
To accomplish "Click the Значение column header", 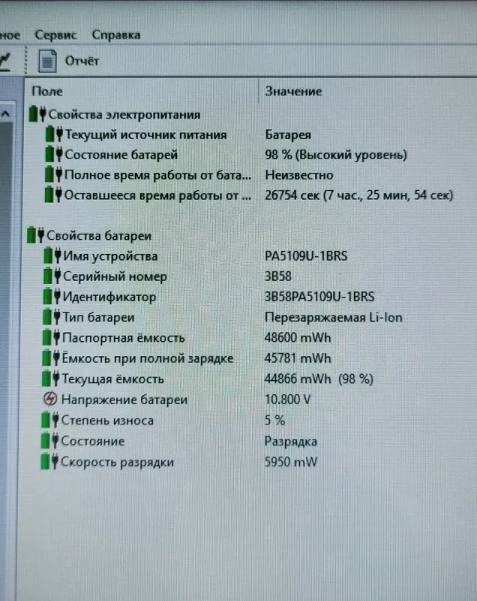I will 293,91.
